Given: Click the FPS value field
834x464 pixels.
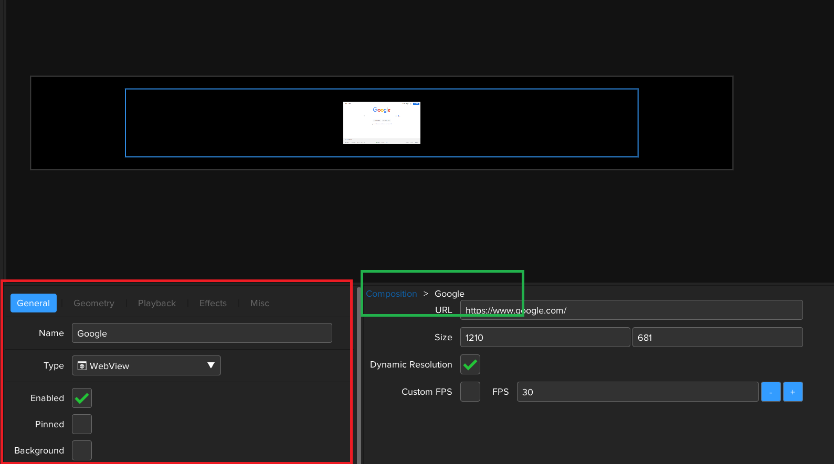Looking at the screenshot, I should click(x=637, y=392).
